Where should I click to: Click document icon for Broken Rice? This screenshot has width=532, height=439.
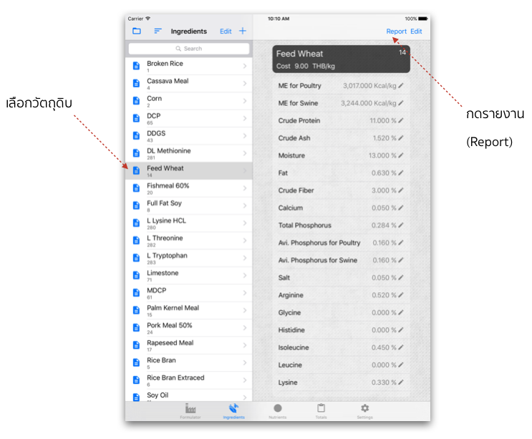[x=136, y=66]
